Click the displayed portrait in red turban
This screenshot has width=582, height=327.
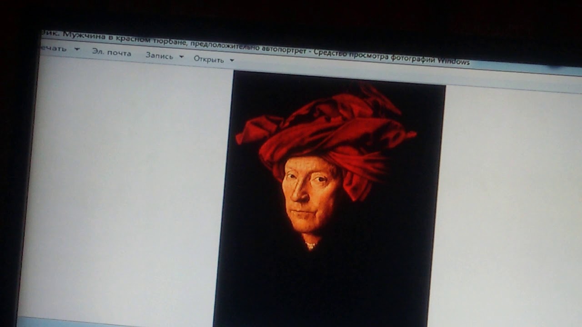(x=330, y=199)
